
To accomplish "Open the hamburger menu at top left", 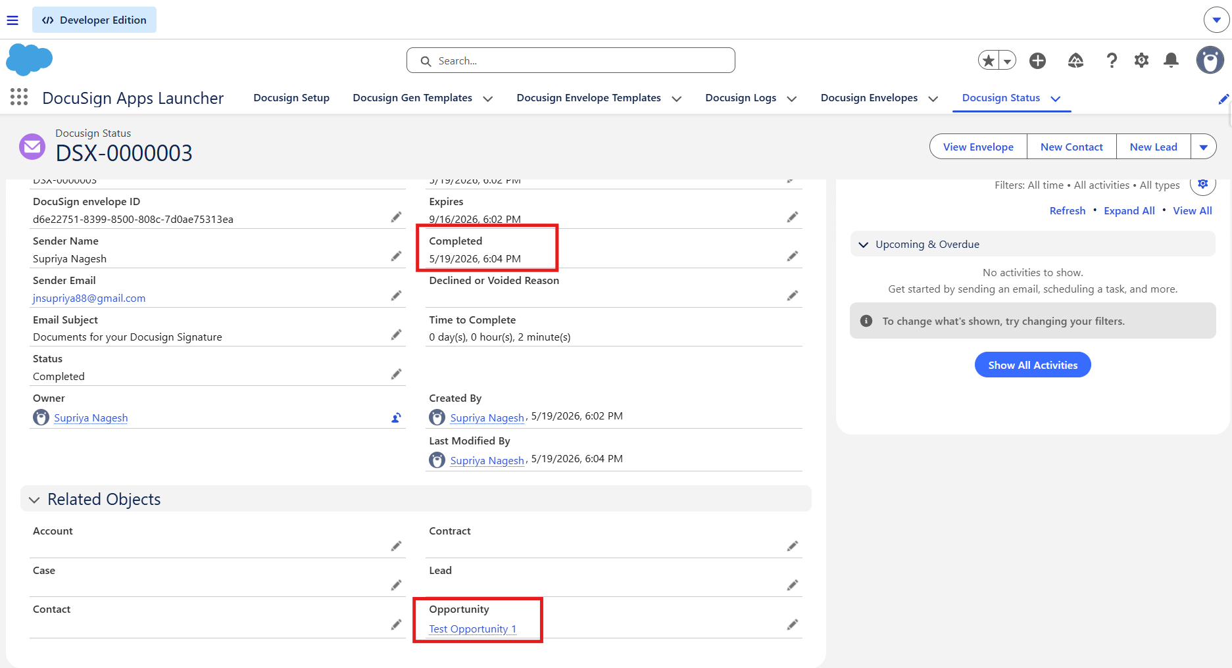I will tap(12, 20).
